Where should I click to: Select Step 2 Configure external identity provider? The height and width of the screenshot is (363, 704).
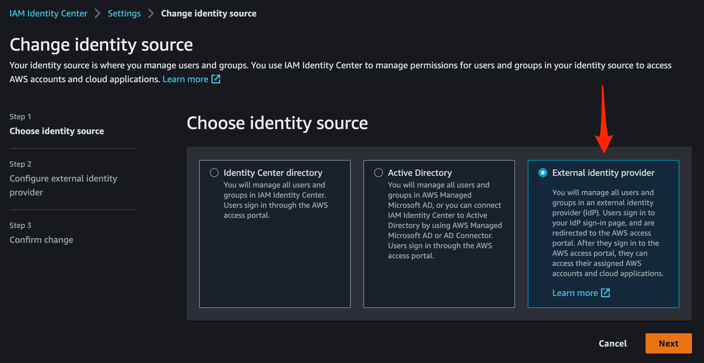pyautogui.click(x=64, y=185)
